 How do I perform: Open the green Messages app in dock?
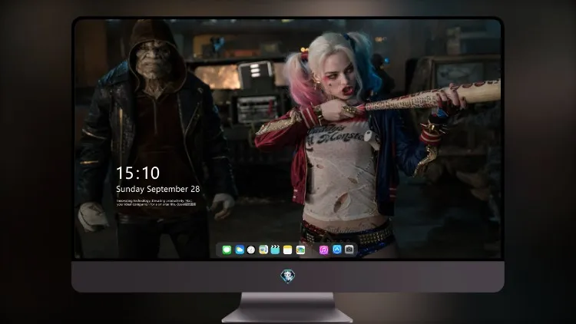227,250
